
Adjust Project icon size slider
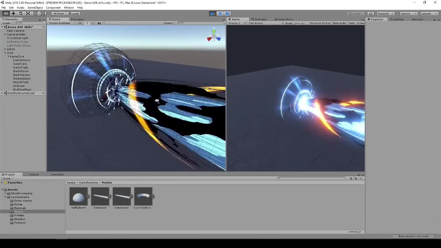pos(355,232)
